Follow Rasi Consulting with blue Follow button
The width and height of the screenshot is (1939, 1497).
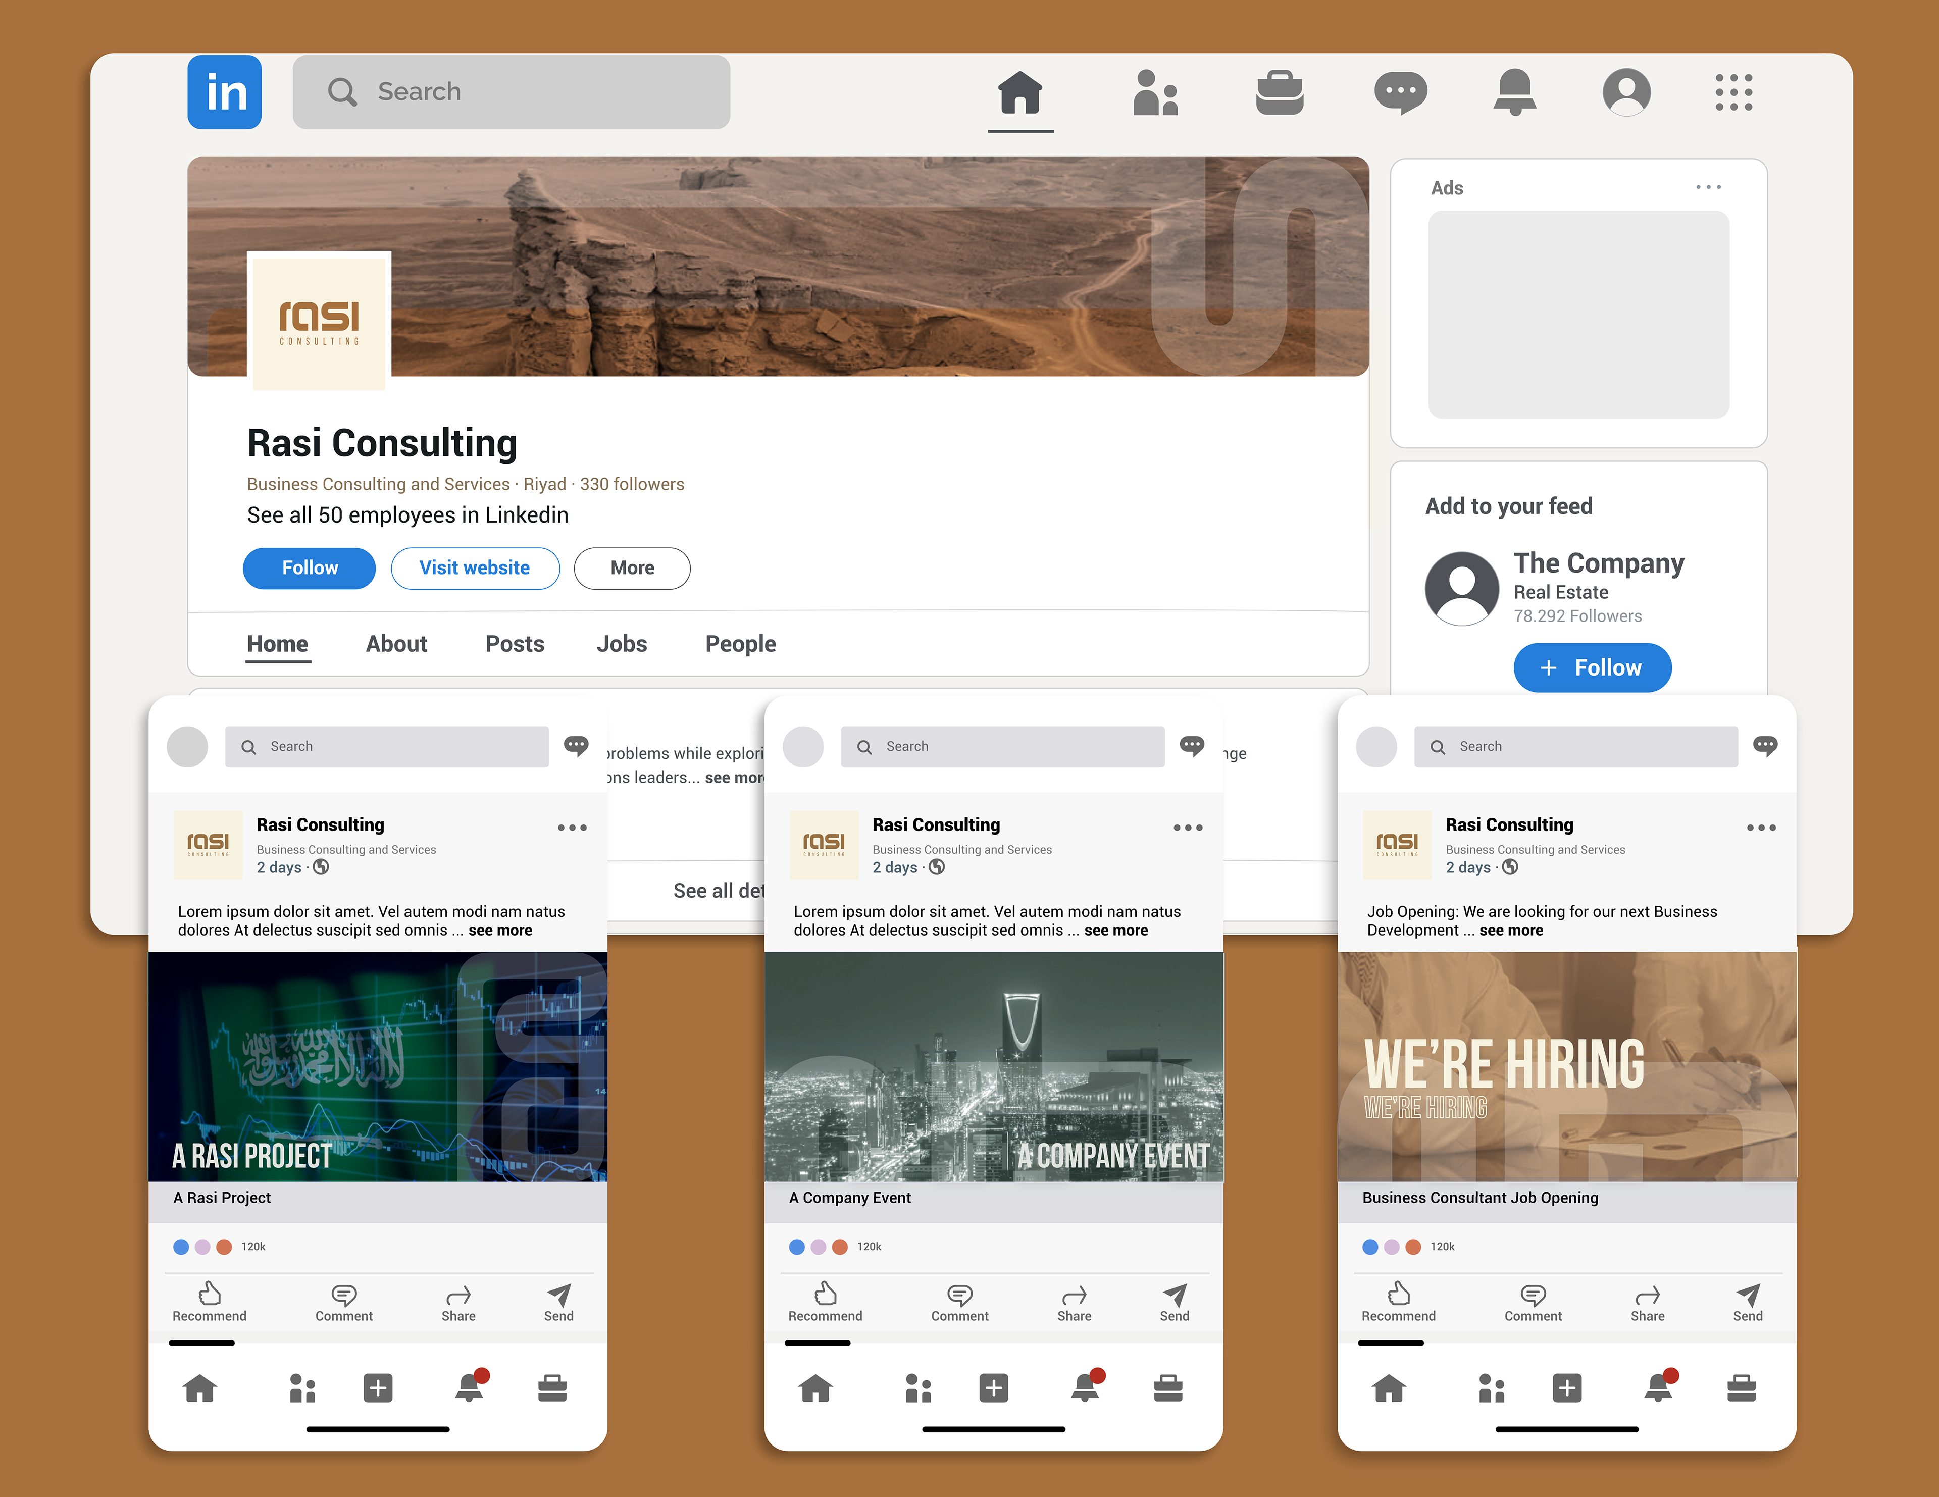[x=309, y=569]
